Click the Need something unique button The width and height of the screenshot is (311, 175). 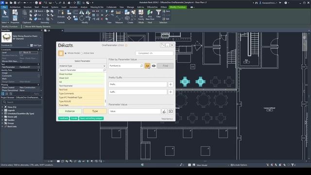tap(91, 118)
